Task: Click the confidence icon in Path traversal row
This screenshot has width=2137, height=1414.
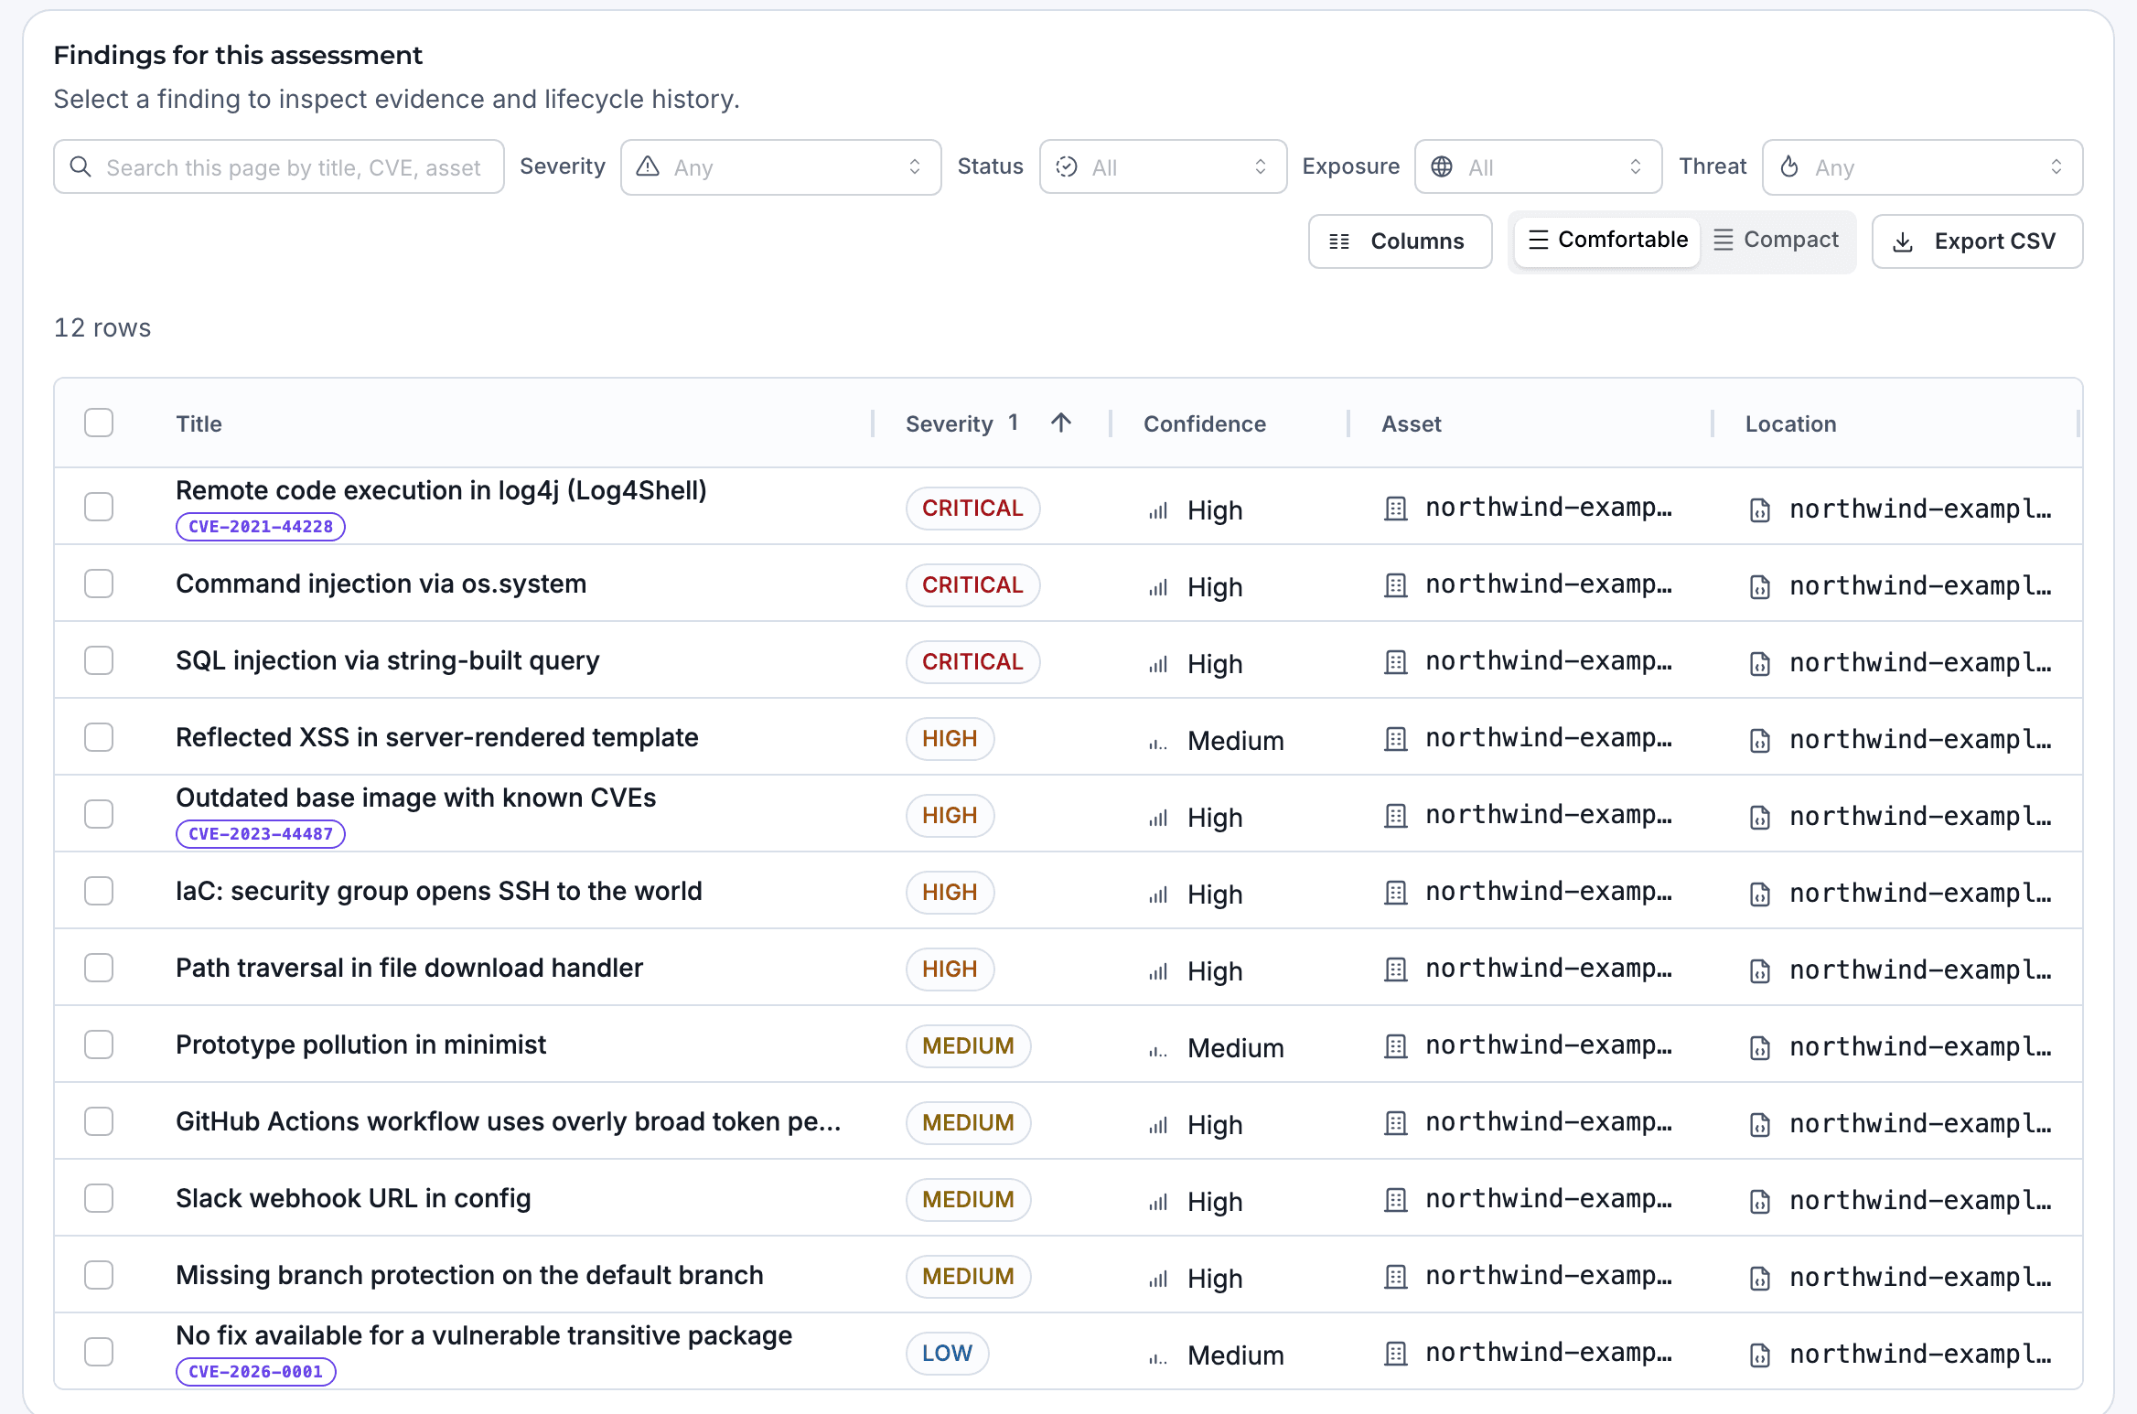Action: point(1158,971)
